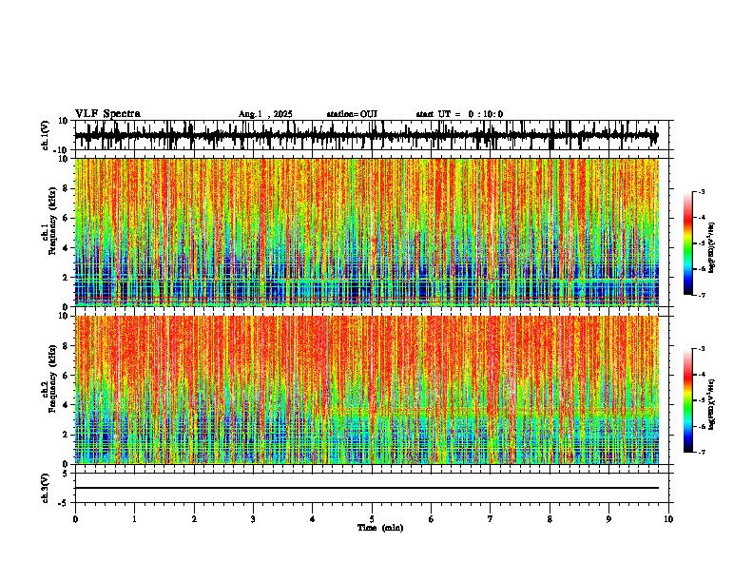Click time axis tick label "10"
Screen dimensions: 753x582
668,519
